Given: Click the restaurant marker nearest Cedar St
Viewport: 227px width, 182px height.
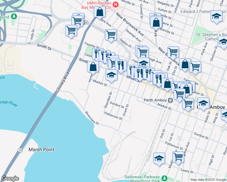Looking at the screenshot, I should (x=96, y=54).
